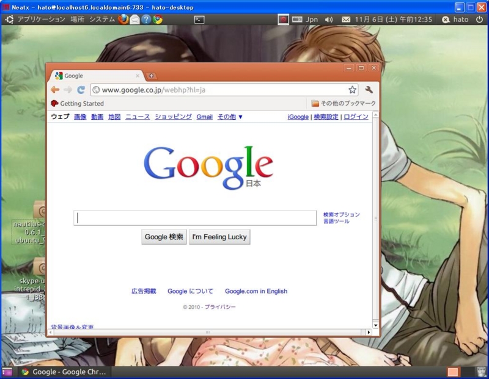Open the iGoogle link

point(298,117)
